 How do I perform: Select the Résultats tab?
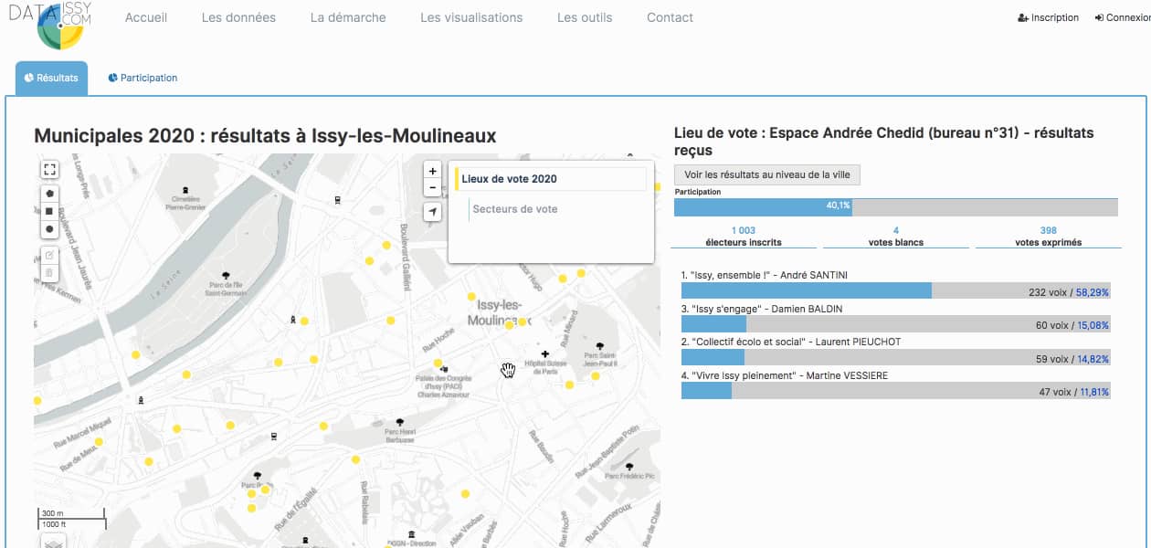point(52,78)
